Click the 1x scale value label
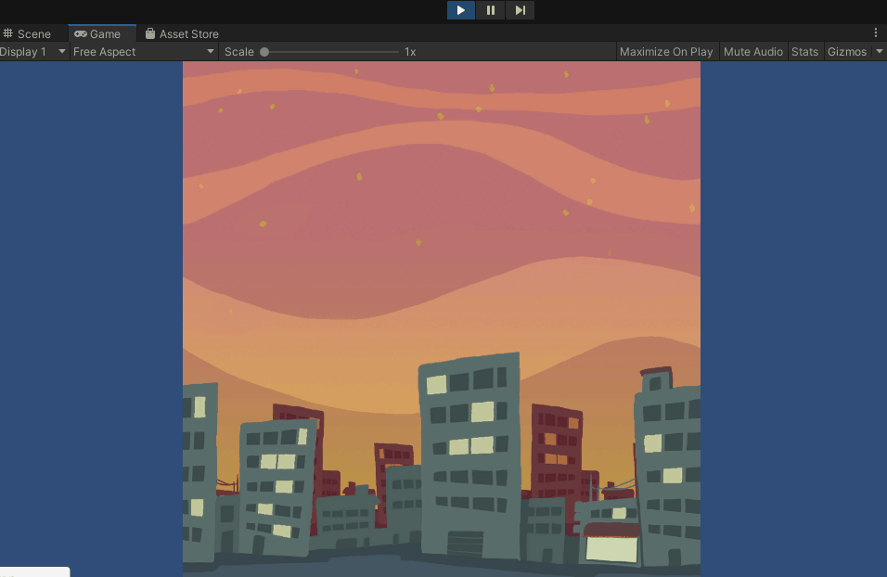Viewport: 887px width, 577px height. click(x=410, y=51)
